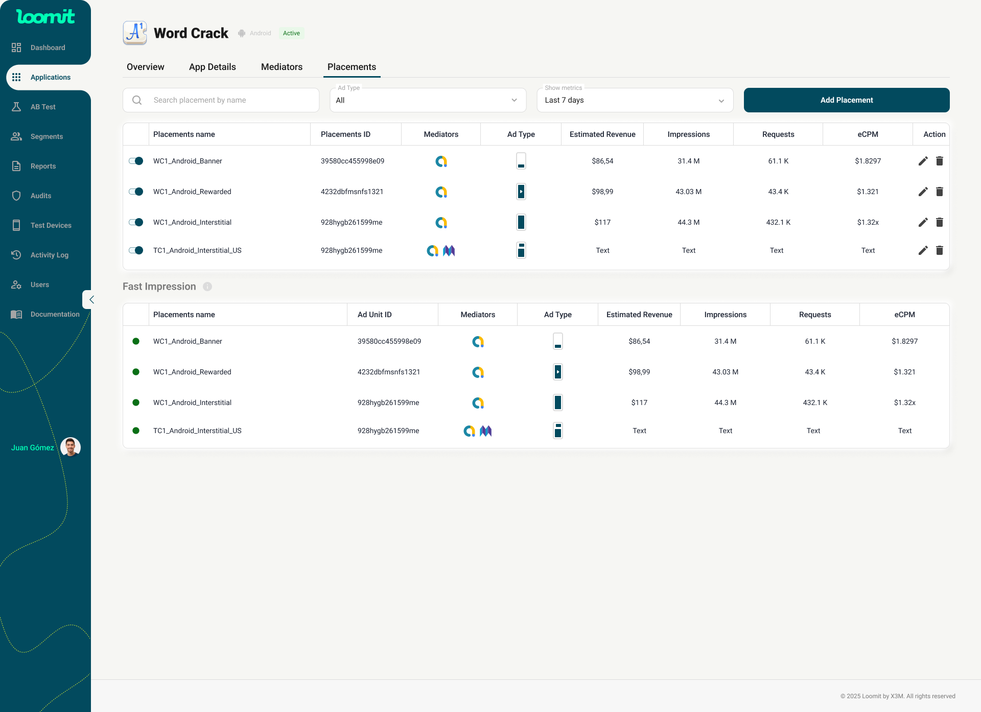Open the AB Test section
The width and height of the screenshot is (981, 712).
pos(43,107)
